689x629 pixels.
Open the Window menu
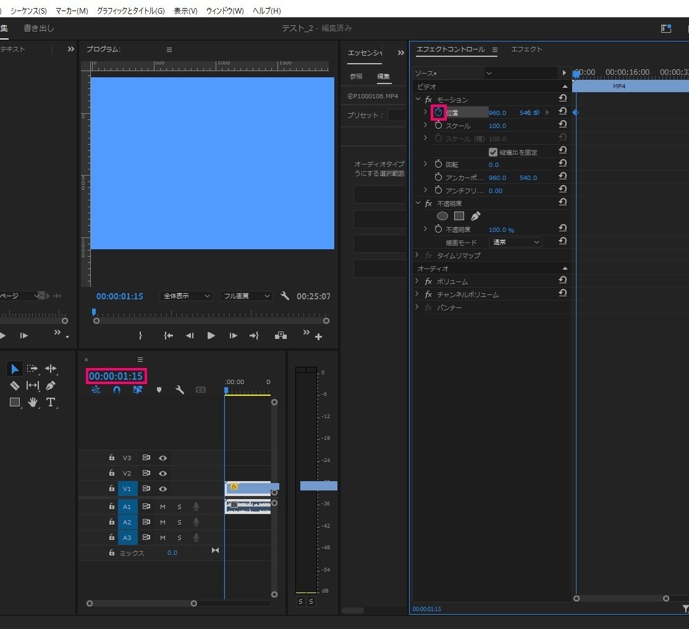[225, 11]
